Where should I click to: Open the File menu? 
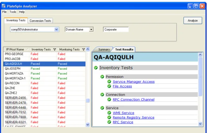tap(4, 12)
